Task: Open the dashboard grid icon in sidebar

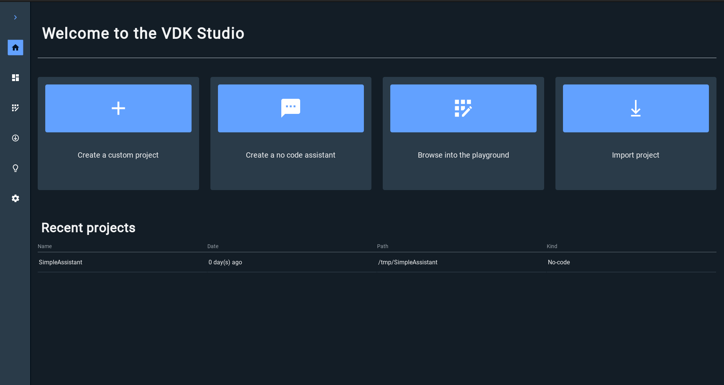Action: [x=15, y=78]
